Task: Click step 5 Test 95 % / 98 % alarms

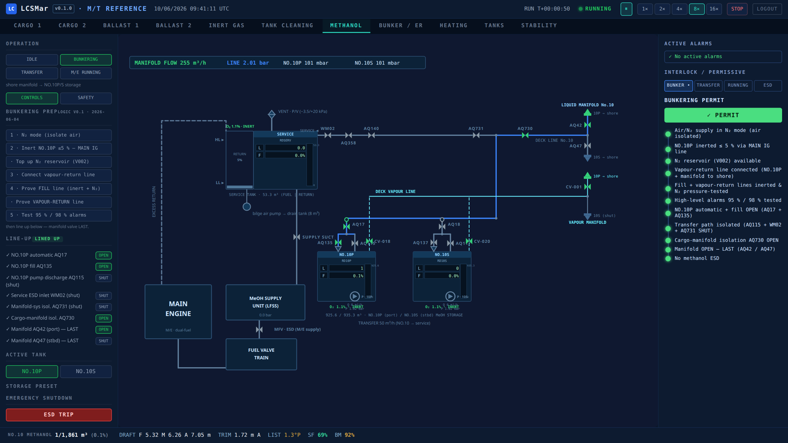Action: tap(59, 215)
